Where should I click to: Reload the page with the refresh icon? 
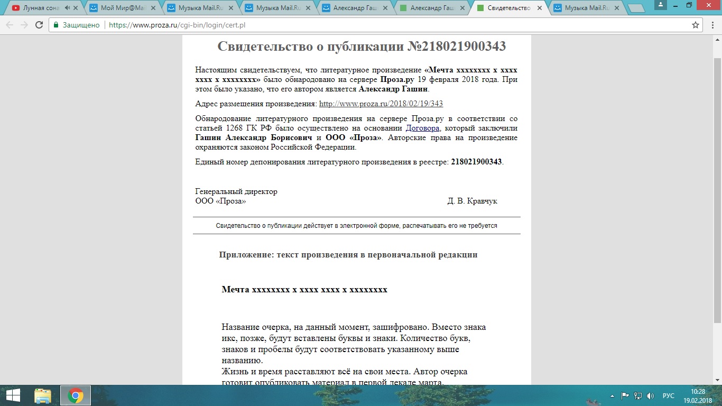(39, 25)
